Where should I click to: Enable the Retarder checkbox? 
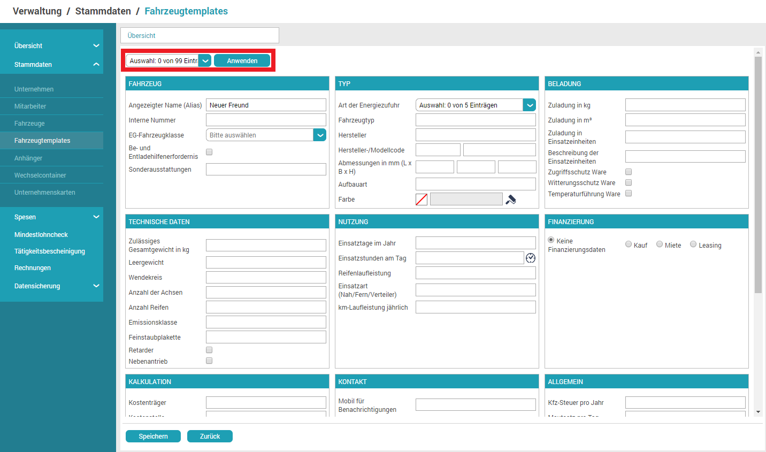pyautogui.click(x=209, y=350)
